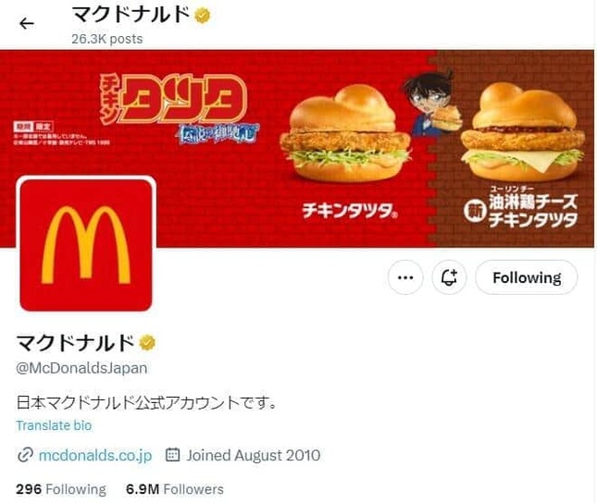View the 6.9M Followers list
Image resolution: width=597 pixels, height=503 pixels.
[x=175, y=489]
